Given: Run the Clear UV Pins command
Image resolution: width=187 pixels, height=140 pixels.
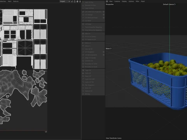Looking at the screenshot, I should [x=93, y=8].
